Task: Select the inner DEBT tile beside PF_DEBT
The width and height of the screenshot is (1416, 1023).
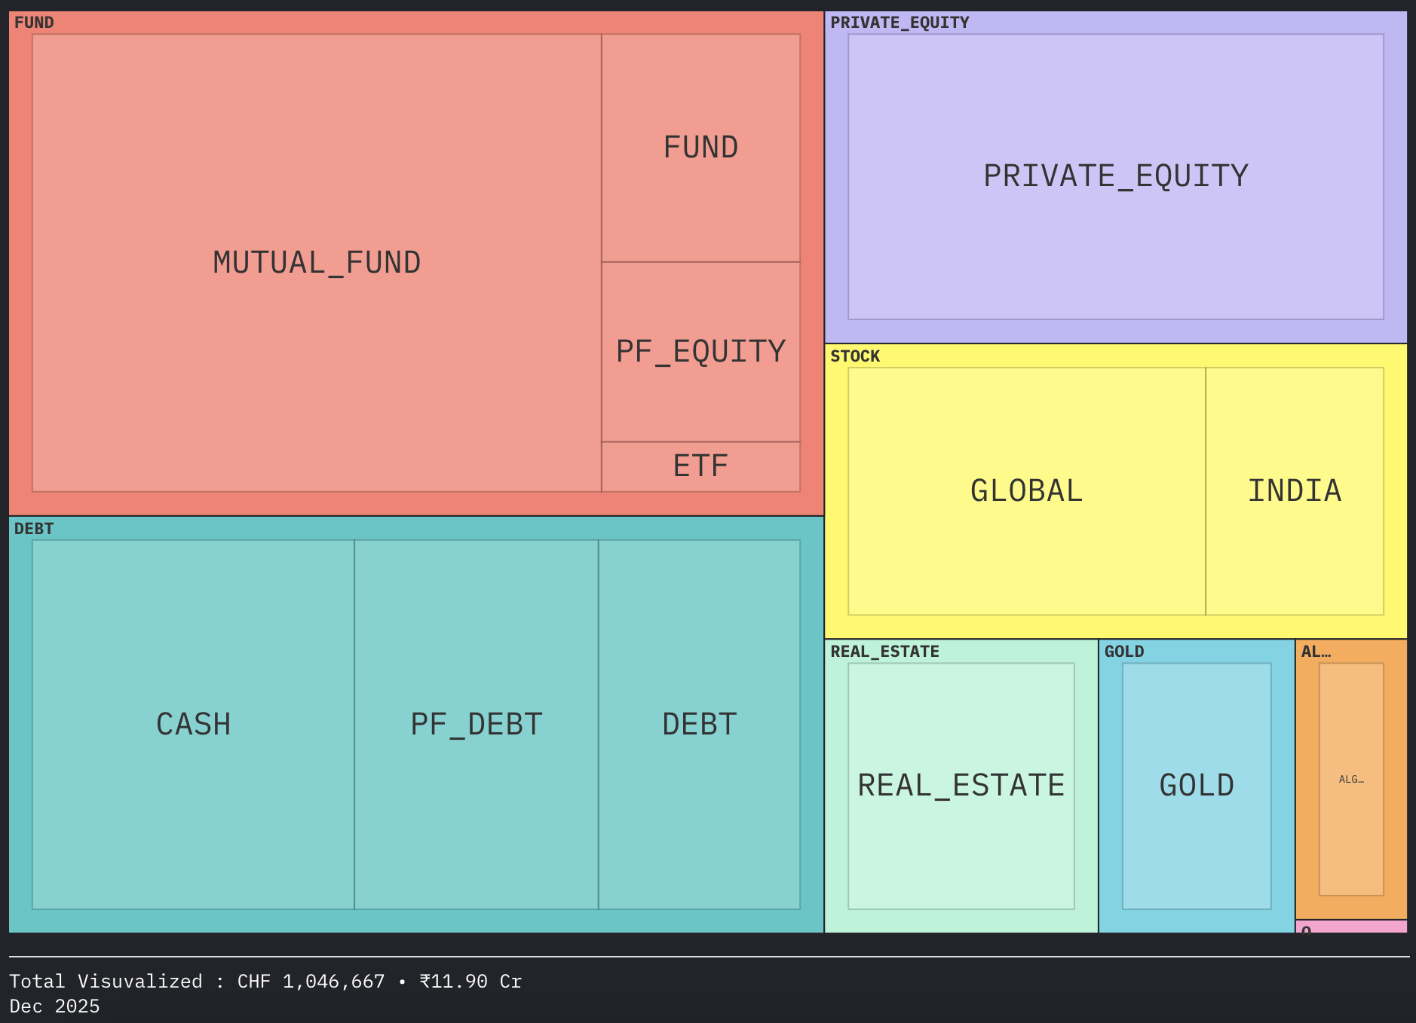Action: tap(699, 724)
